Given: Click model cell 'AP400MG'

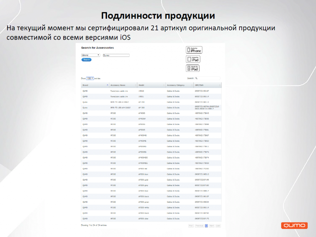Looking at the screenshot, I should (143, 136).
